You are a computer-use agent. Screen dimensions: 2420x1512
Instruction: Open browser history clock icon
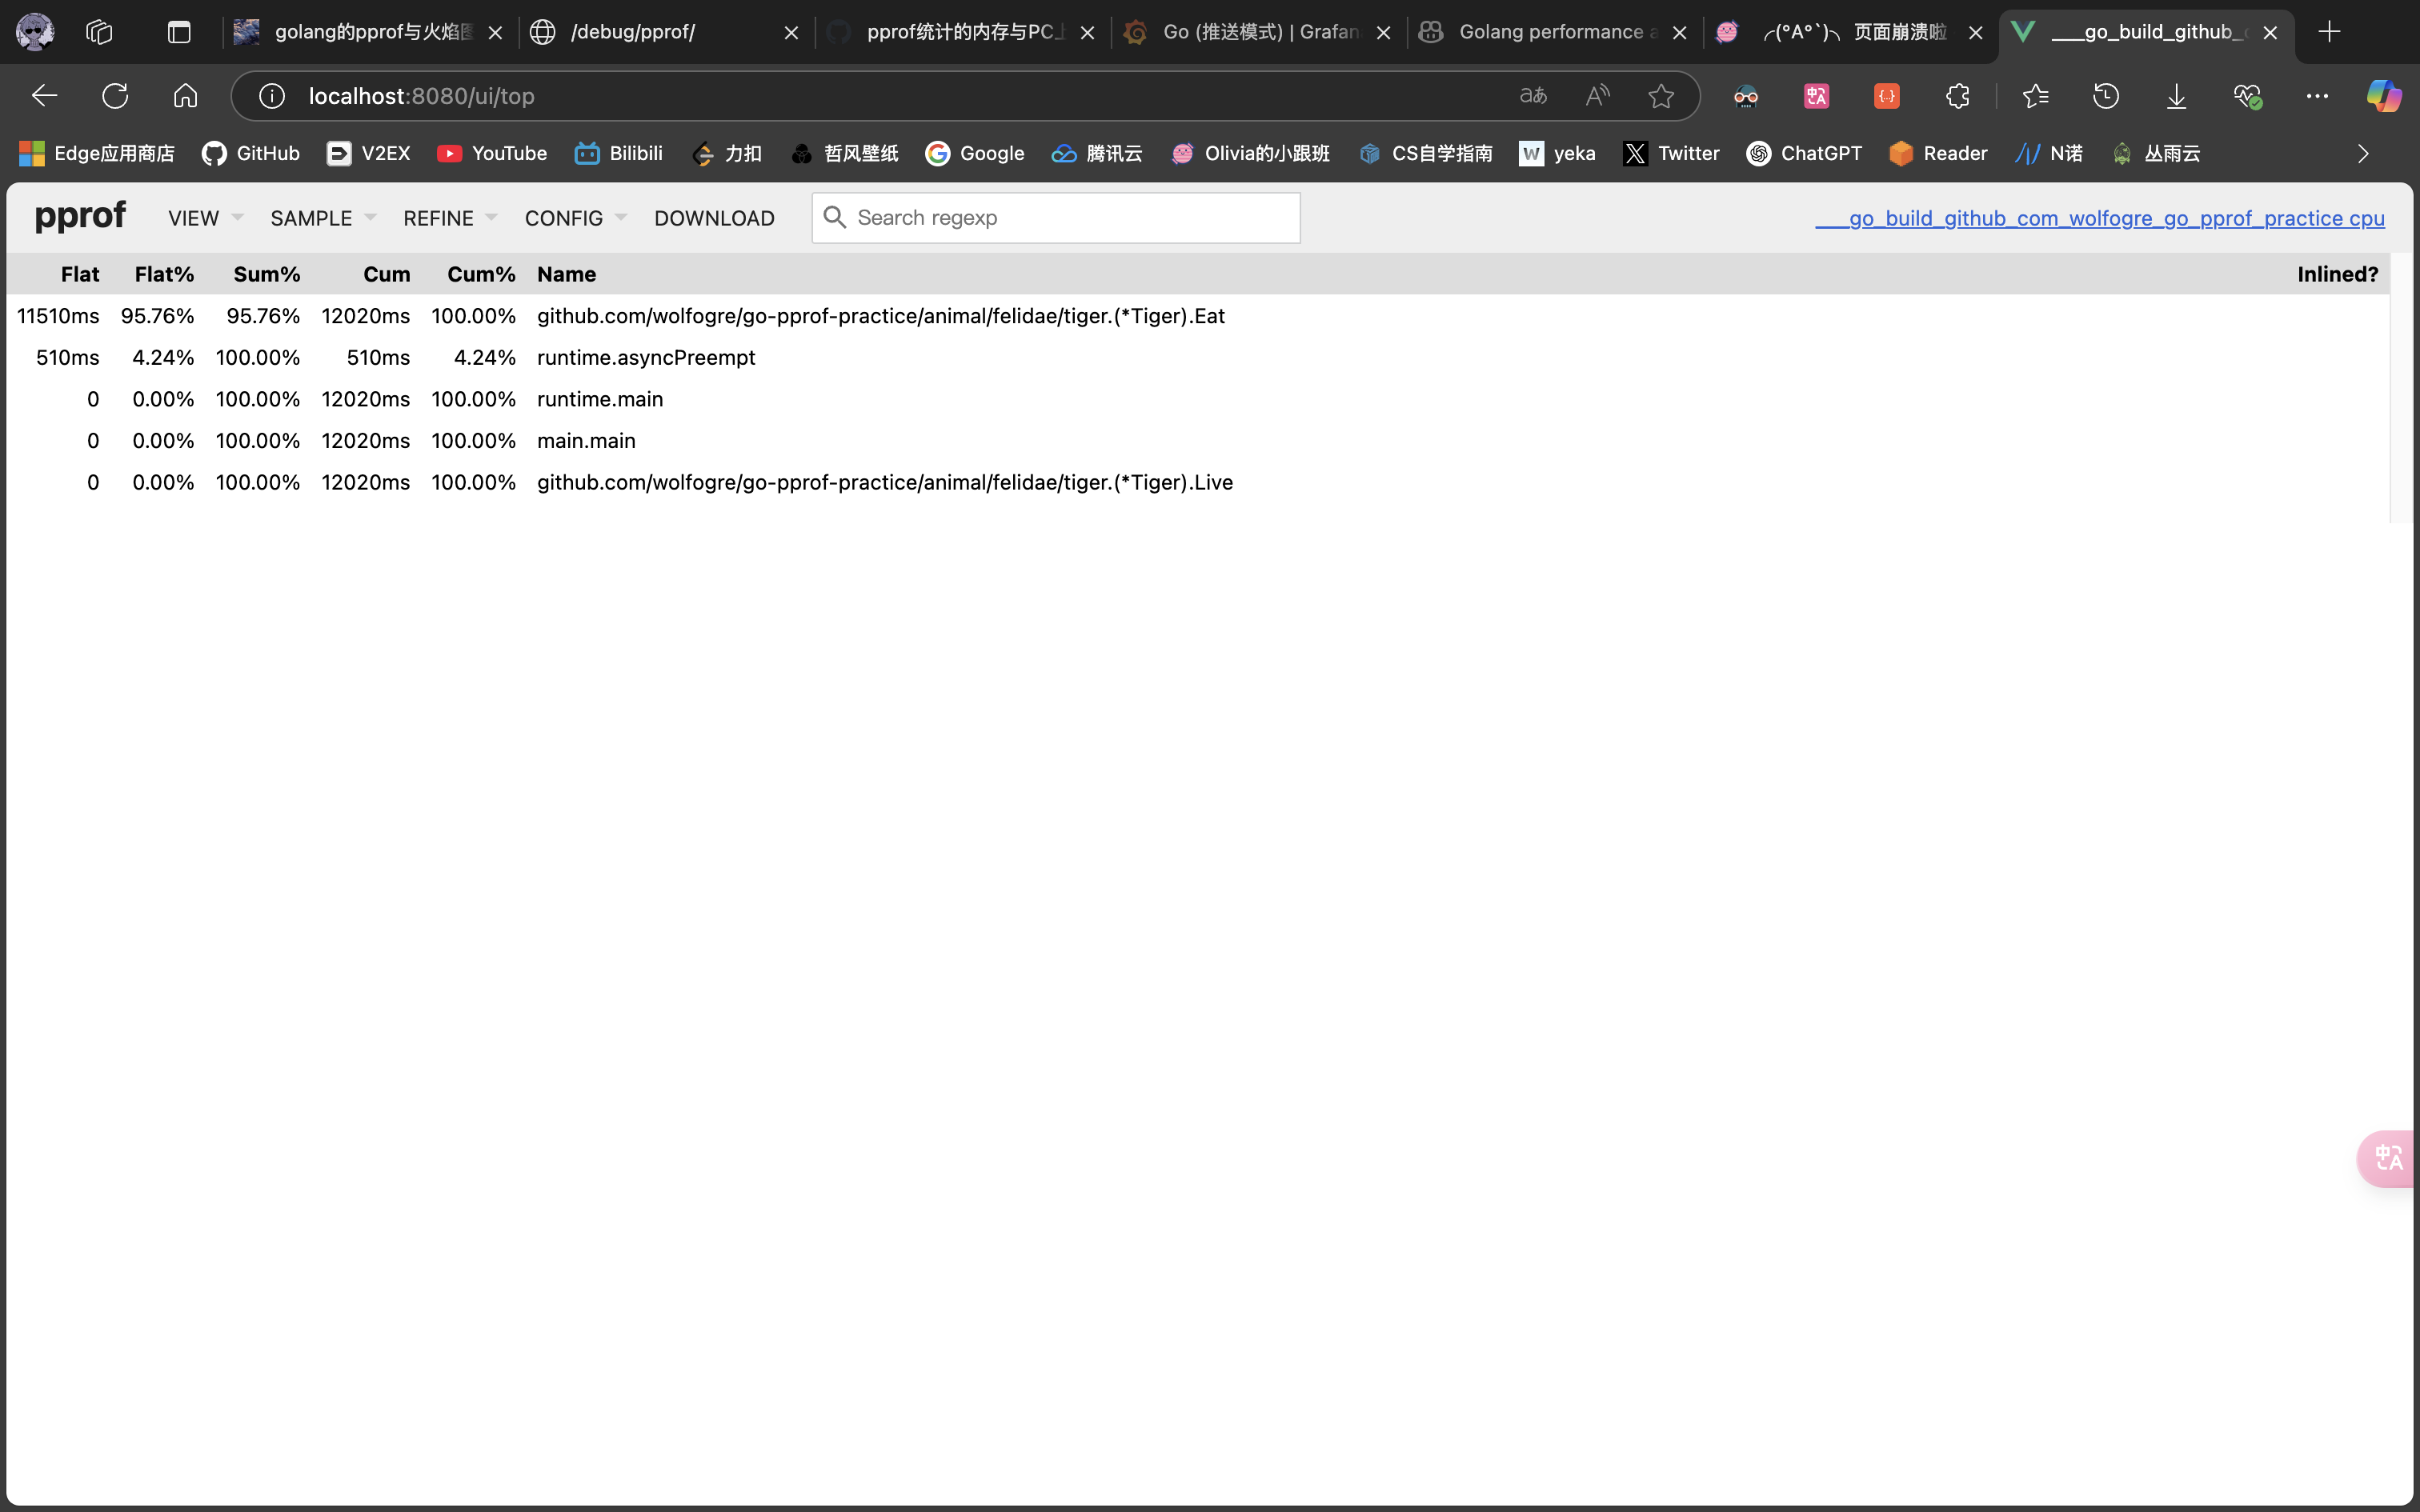(2106, 96)
